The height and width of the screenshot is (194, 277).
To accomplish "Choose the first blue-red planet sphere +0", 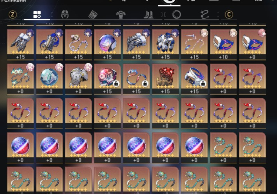I will tap(20, 148).
